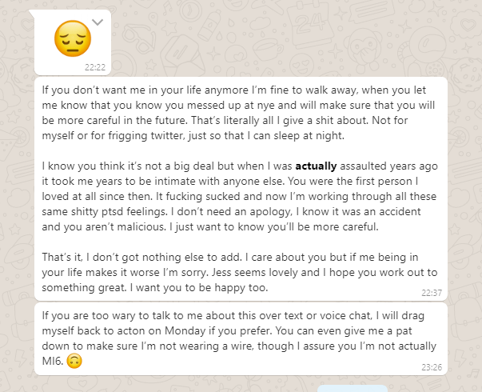This screenshot has width=482, height=392.
Task: Click the word "MI6" in the last message
Action: pyautogui.click(x=53, y=361)
